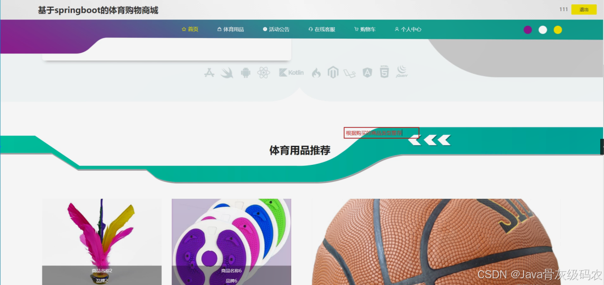Screen dimensions: 604x285
Task: Click the jQuery logo icon
Action: tap(401, 71)
